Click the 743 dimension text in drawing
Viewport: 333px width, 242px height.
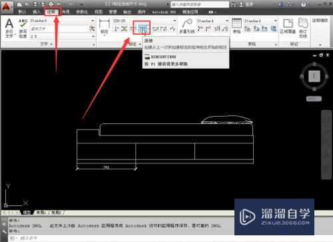click(106, 167)
